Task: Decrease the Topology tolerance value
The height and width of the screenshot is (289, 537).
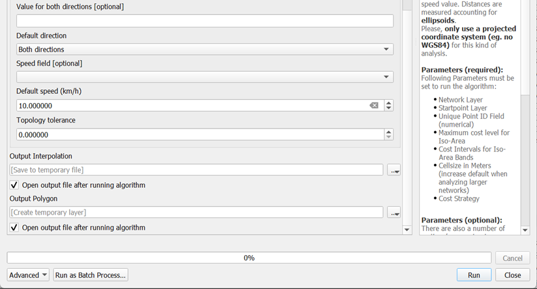Action: click(389, 138)
